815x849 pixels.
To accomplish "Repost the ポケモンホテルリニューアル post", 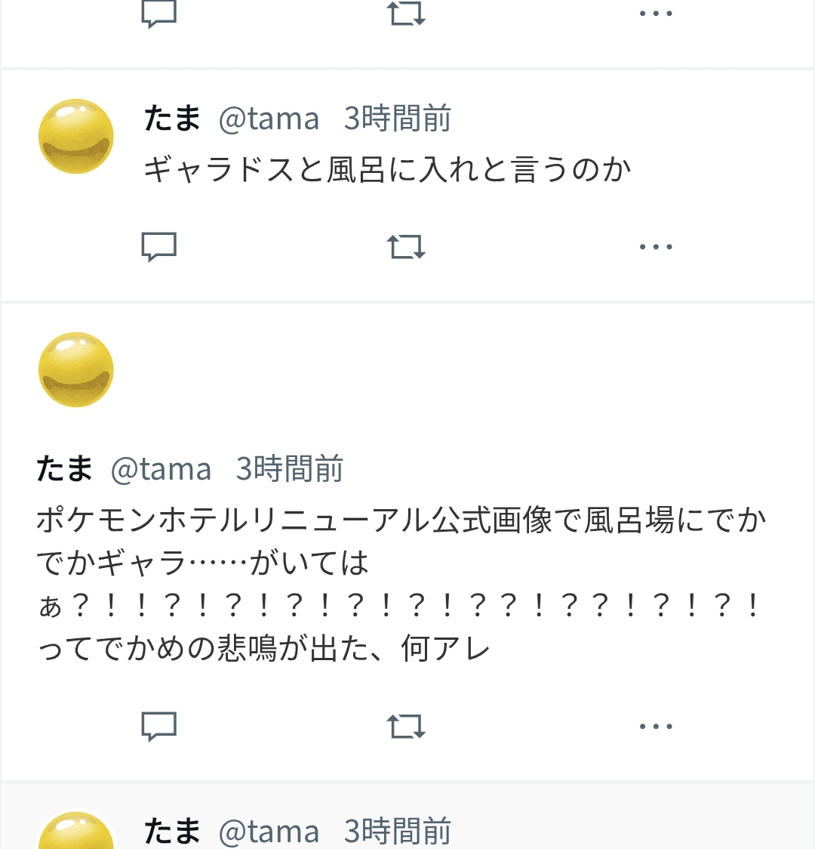I will click(406, 727).
